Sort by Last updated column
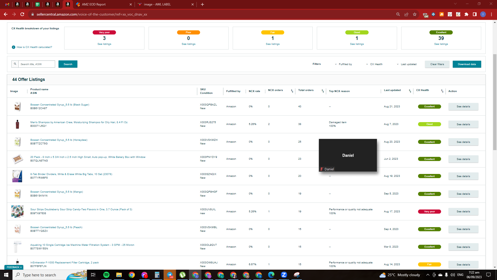This screenshot has height=280, width=497. click(x=410, y=91)
